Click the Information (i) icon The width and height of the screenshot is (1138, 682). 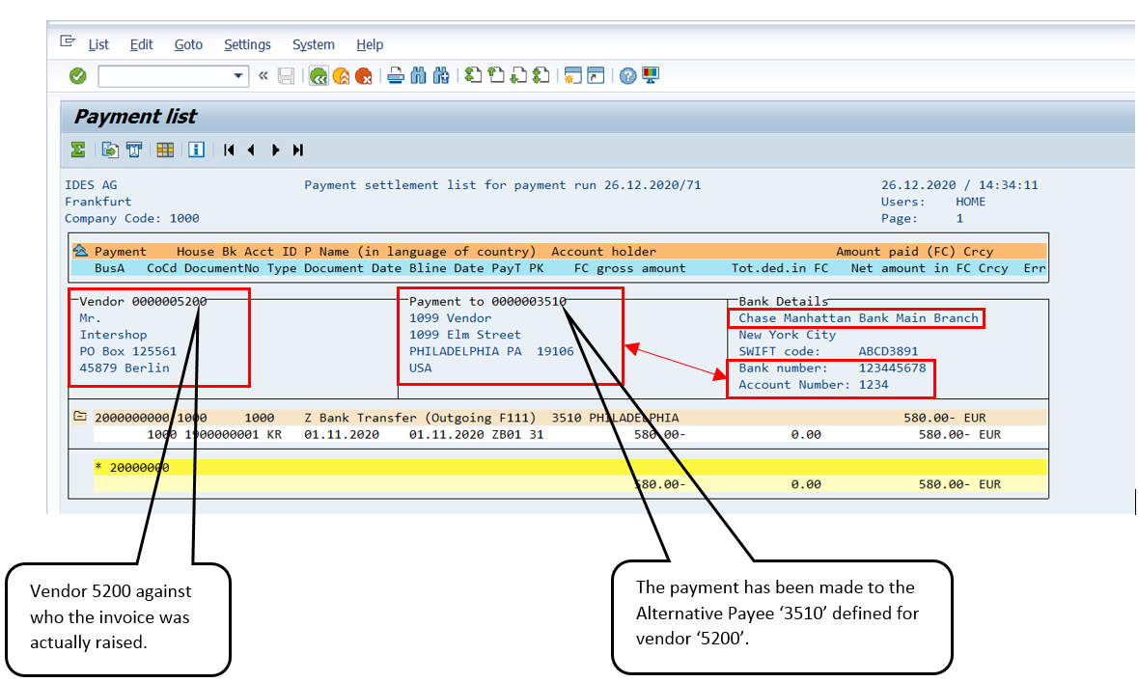196,150
